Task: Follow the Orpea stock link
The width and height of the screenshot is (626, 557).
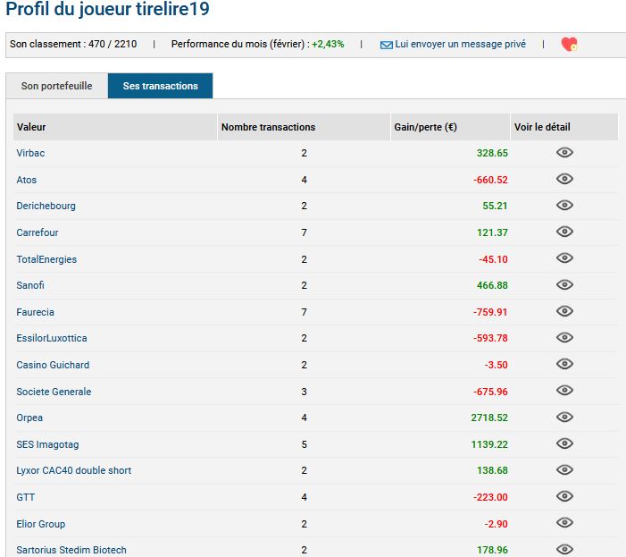Action: [29, 418]
